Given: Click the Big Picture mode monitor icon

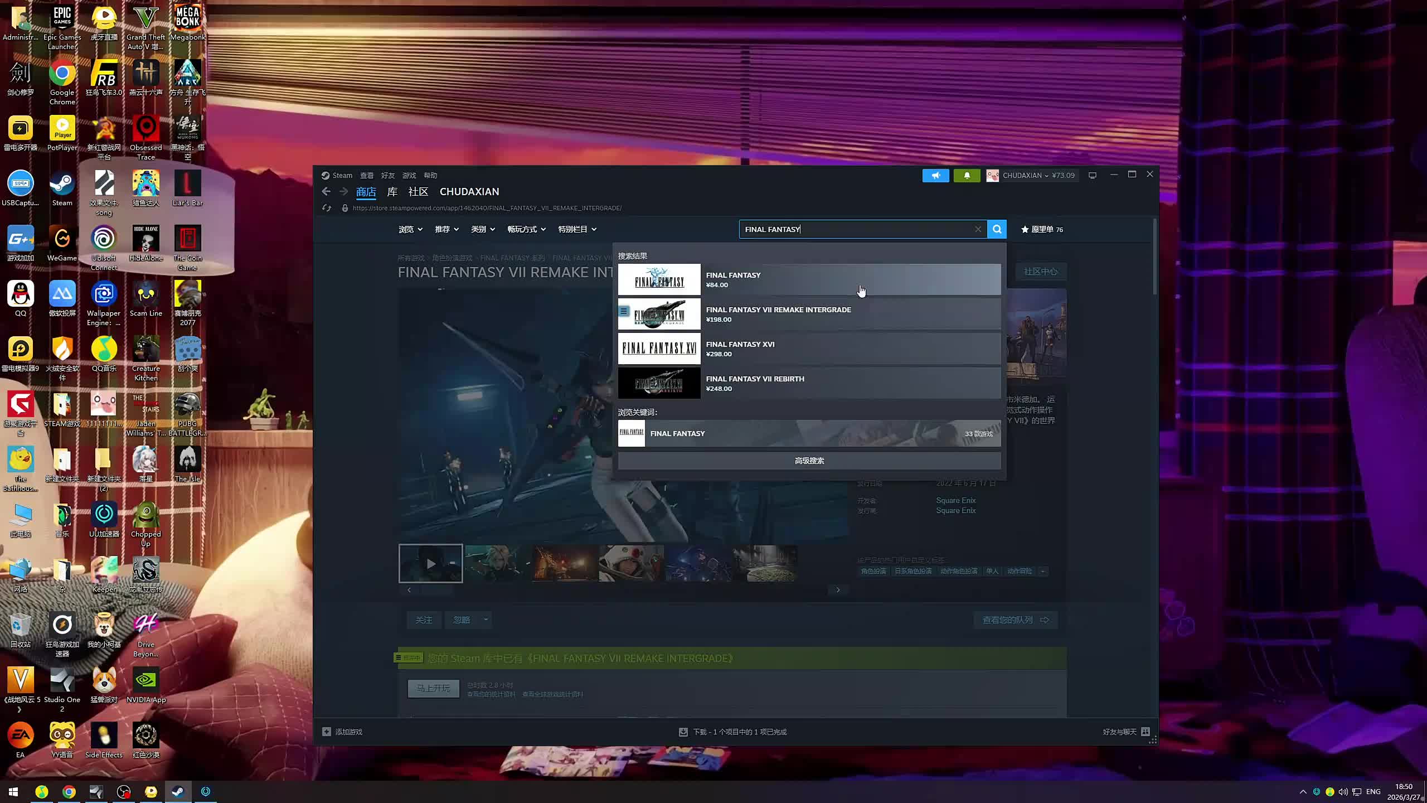Looking at the screenshot, I should [1093, 175].
